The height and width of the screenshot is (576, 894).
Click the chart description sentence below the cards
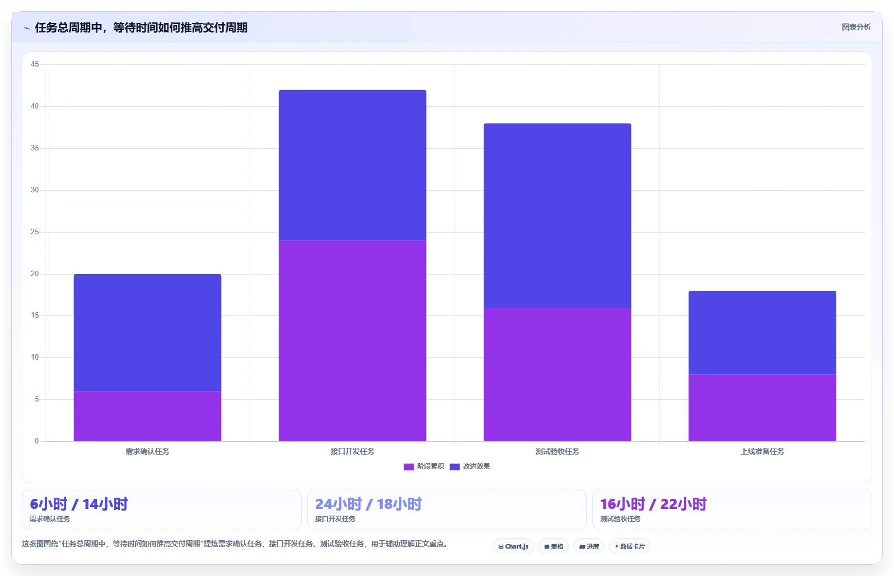235,544
